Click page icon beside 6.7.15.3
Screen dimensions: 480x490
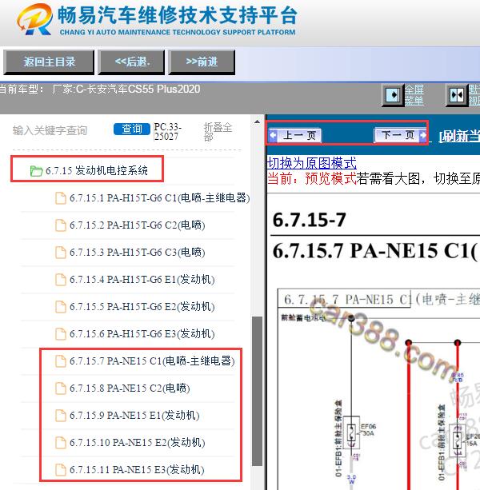(x=61, y=253)
